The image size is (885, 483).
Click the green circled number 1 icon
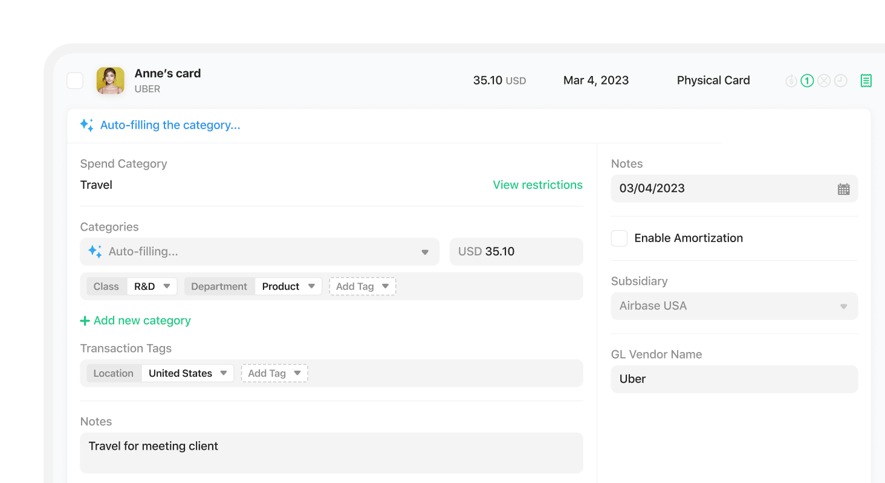coord(807,80)
